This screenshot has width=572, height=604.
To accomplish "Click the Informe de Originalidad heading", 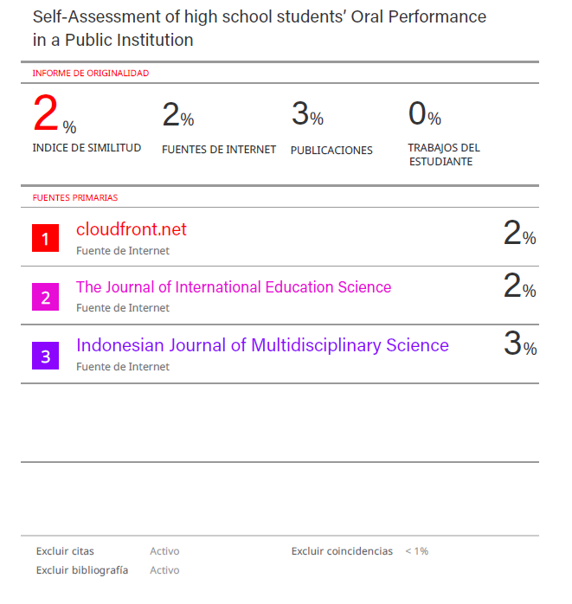I will pyautogui.click(x=91, y=74).
